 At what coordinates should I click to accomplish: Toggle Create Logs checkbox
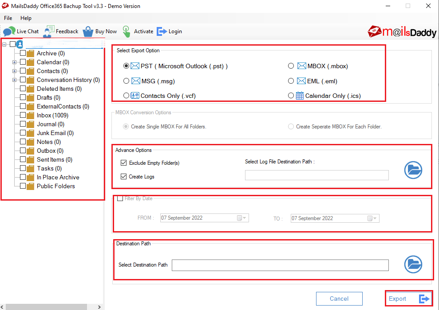pyautogui.click(x=123, y=177)
